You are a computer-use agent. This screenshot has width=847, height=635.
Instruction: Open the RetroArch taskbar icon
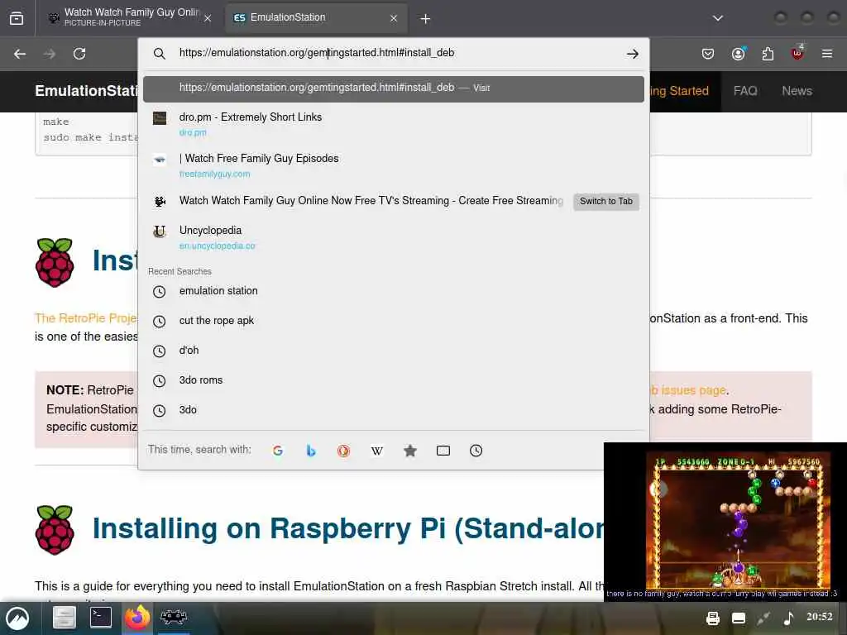pos(174,617)
